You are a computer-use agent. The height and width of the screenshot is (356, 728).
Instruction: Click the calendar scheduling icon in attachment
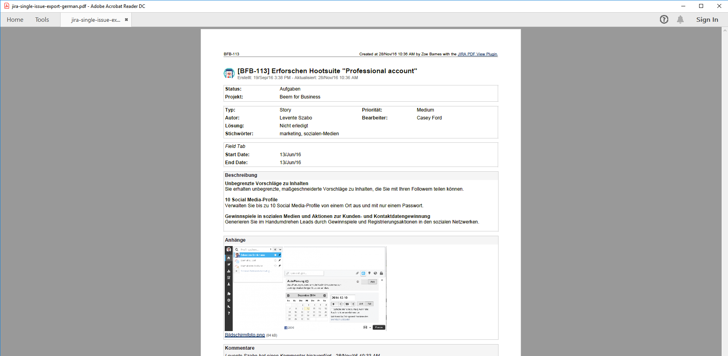point(363,273)
